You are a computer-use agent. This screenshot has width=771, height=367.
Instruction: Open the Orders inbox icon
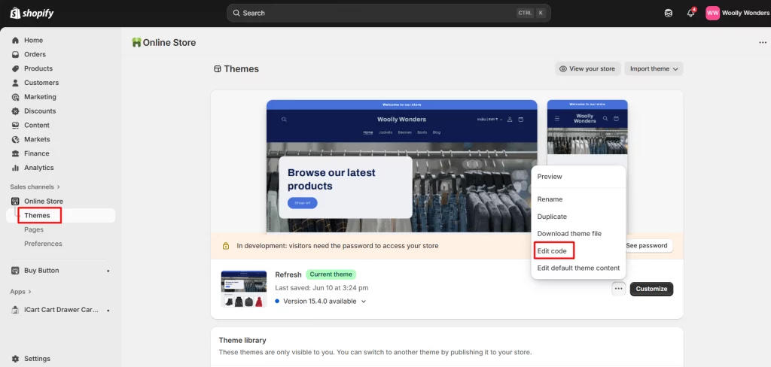tap(15, 55)
